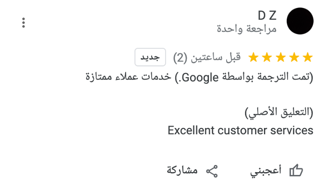Click the جديد new badge

(150, 57)
